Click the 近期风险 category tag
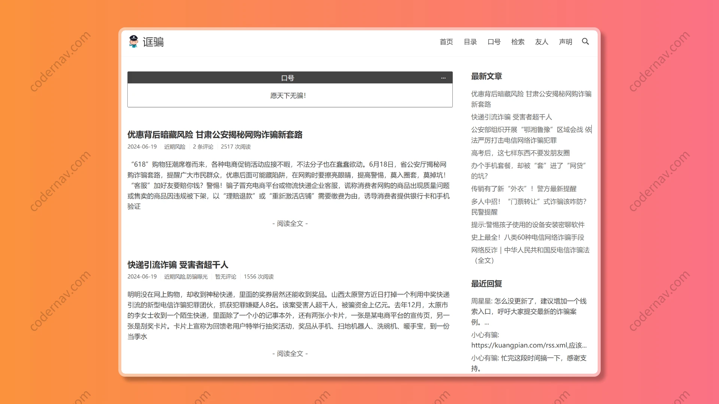Screen dimensions: 719x404 (175, 147)
